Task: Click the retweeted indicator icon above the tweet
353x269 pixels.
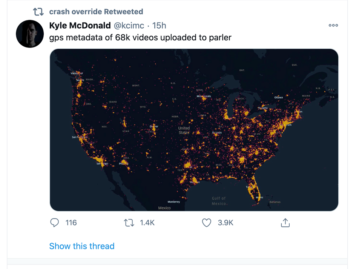Action: pyautogui.click(x=38, y=12)
